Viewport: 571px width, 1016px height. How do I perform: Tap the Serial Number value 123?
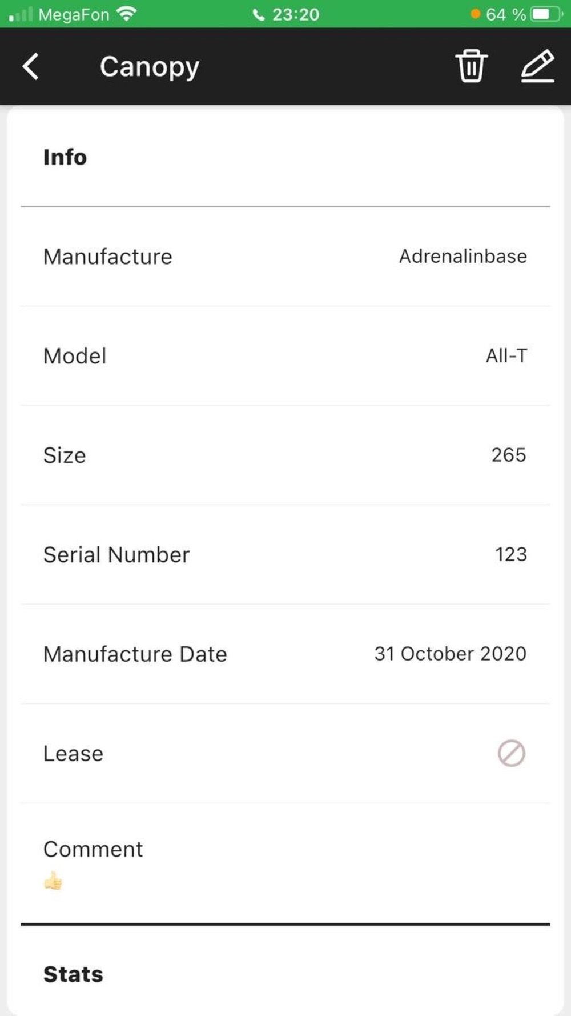(511, 554)
